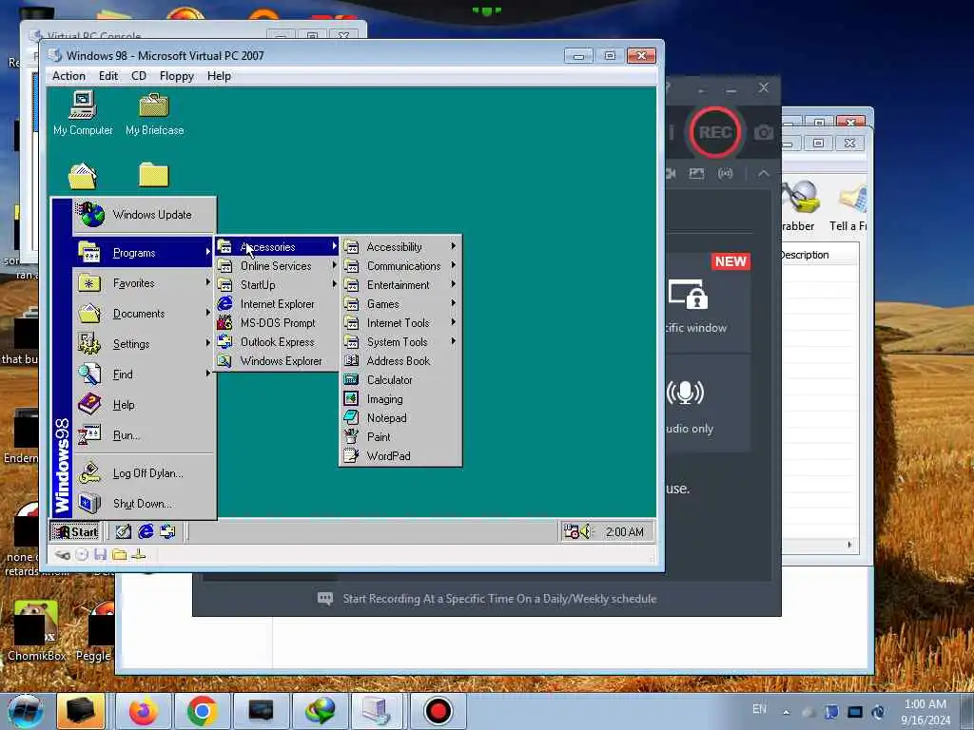
Task: Select audio only microphone icon in recorder
Action: [685, 393]
